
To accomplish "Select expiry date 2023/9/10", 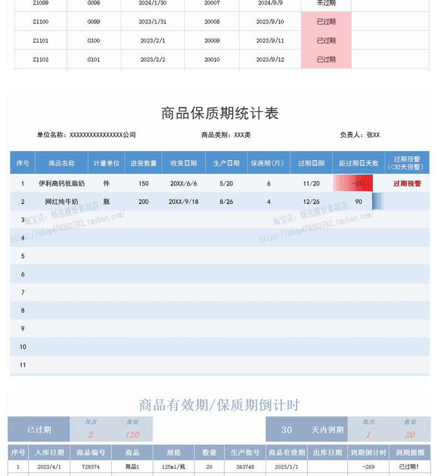I will 270,22.
